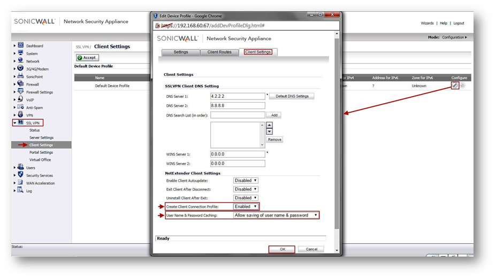Open User Name & Password Caching dropdown
The image size is (496, 279).
coord(276,215)
